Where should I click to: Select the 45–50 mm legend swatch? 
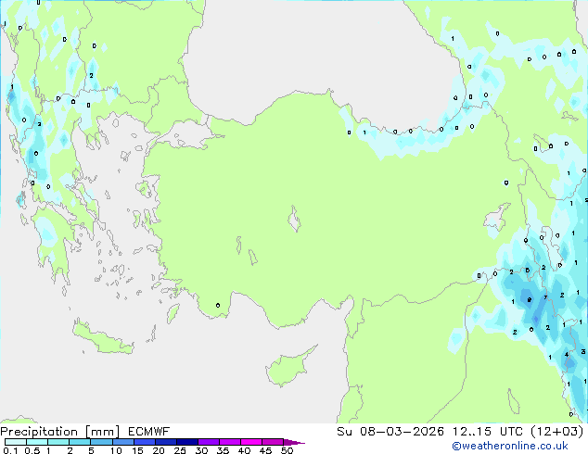click(x=273, y=442)
